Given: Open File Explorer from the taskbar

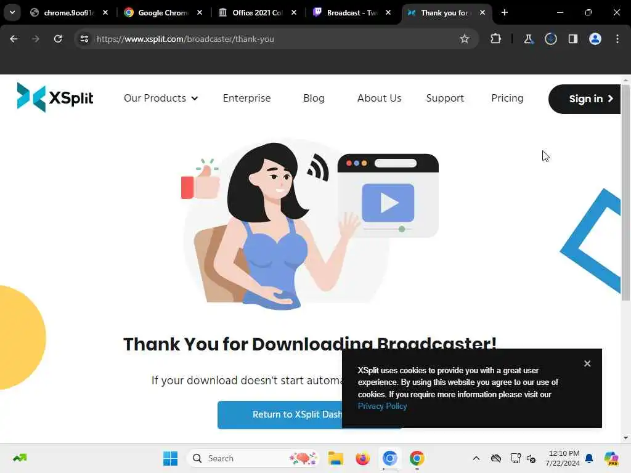Looking at the screenshot, I should (336, 458).
